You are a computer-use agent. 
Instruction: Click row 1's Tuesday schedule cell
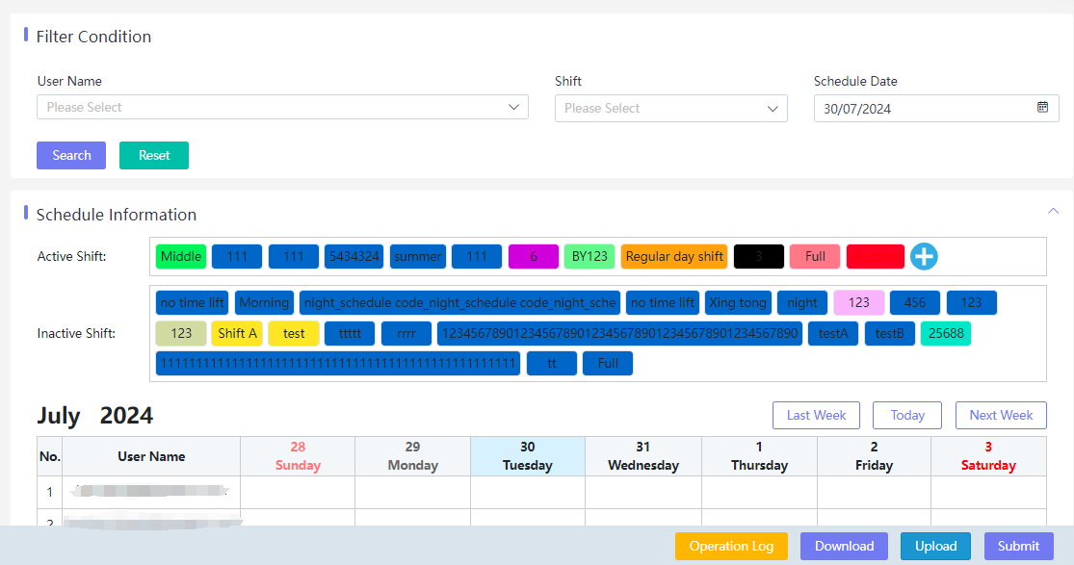point(528,493)
